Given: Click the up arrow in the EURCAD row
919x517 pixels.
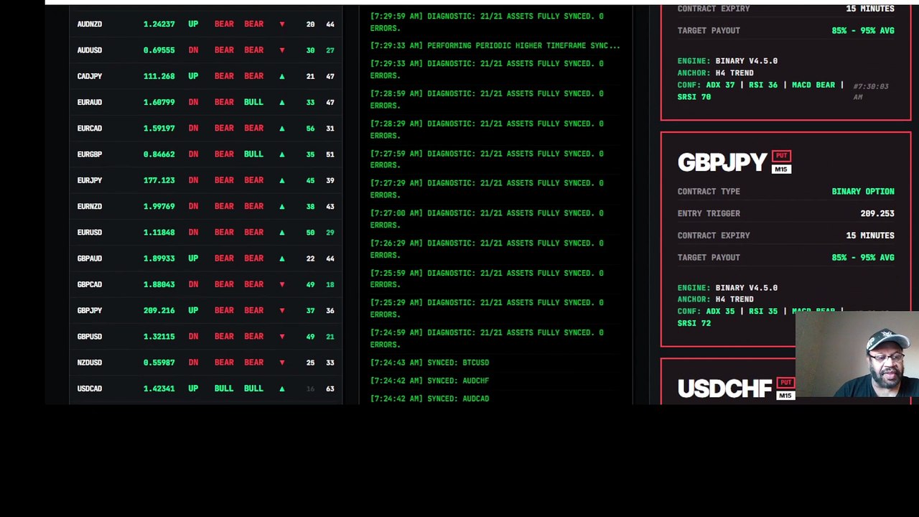Looking at the screenshot, I should pos(281,128).
